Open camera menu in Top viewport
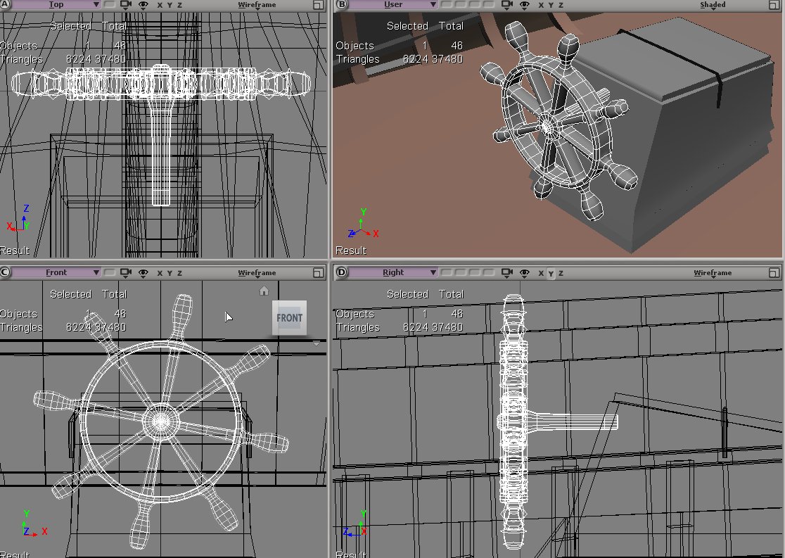Viewport: 785px width, 558px height. coord(126,5)
